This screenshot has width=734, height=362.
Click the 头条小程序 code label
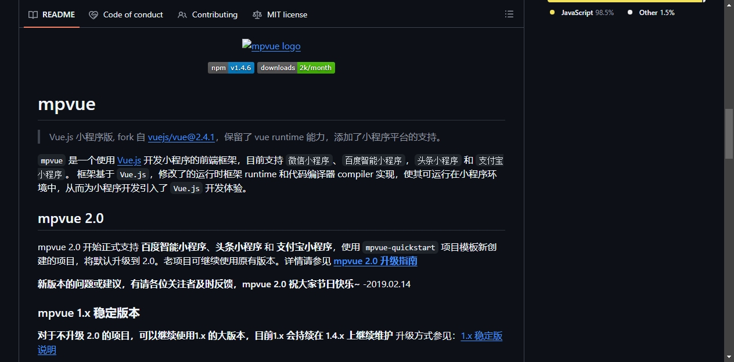pos(437,161)
